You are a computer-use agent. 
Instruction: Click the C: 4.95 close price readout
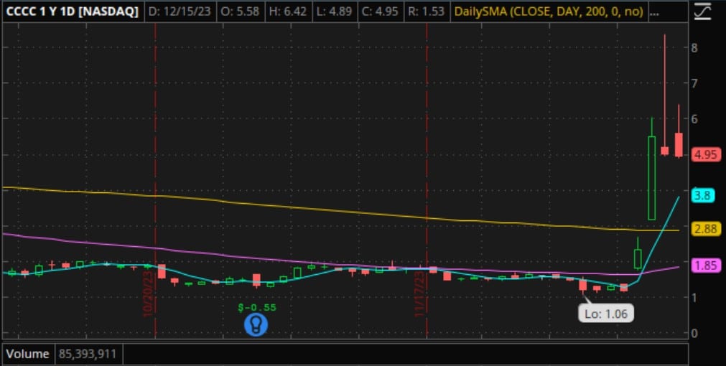380,11
